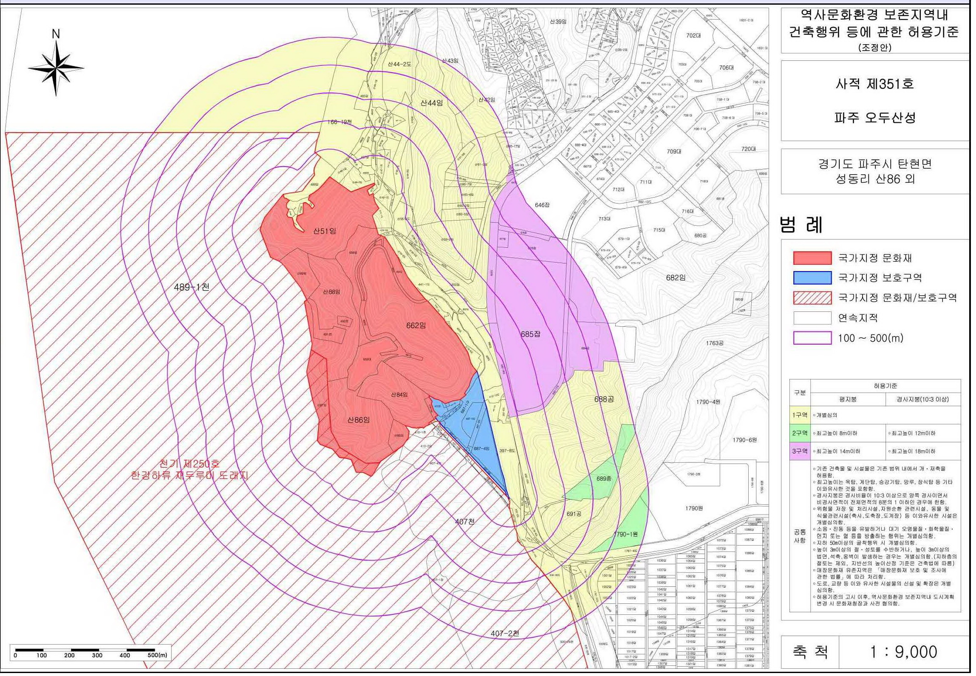Click parcel label 685잡 in purple zone
Screen dimensions: 976x676
coord(531,334)
